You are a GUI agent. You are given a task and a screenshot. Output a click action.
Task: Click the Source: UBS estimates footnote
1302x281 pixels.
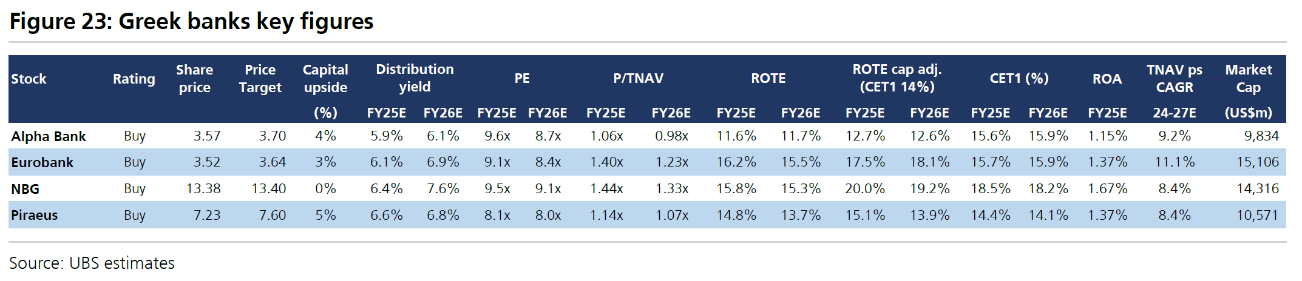click(92, 263)
